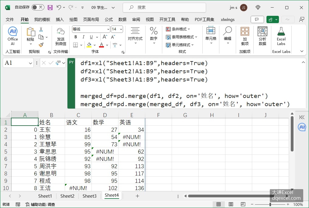Open the xlwings ribbon tab
This screenshot has height=208, width=309.
tap(228, 19)
